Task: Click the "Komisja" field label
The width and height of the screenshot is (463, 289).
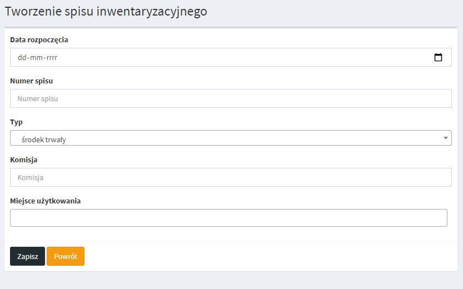Action: 23,160
